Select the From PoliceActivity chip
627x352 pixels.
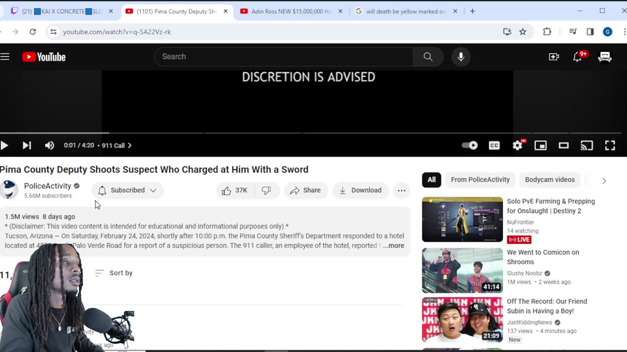(x=480, y=179)
